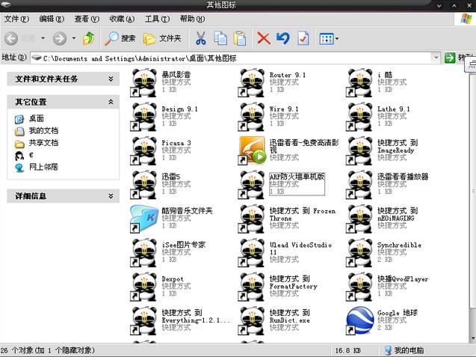Open the Search (搜索) pane
This screenshot has width=476, height=357.
pos(120,39)
